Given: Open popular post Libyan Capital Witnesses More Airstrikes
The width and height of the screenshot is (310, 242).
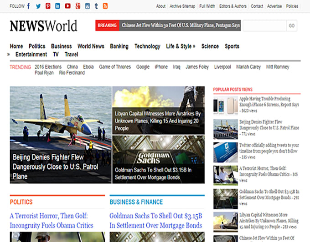Looking at the screenshot, I should [x=269, y=221].
